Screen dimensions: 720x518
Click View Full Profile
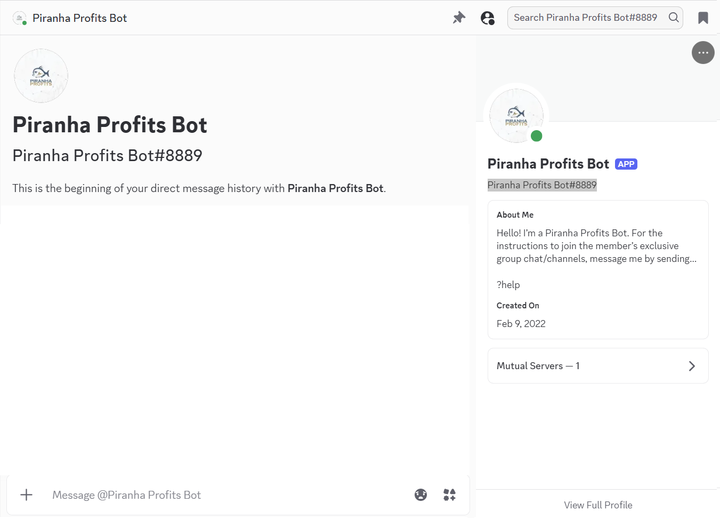click(x=598, y=505)
